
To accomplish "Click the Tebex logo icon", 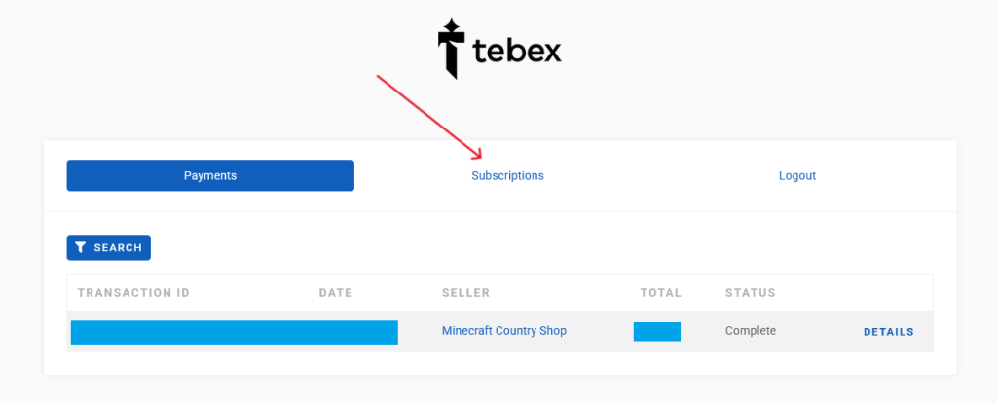I will pyautogui.click(x=450, y=48).
